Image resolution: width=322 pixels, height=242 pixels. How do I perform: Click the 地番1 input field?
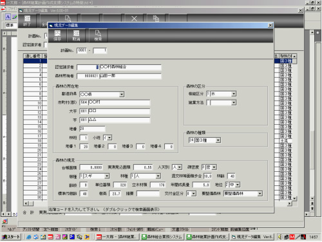click(84, 147)
